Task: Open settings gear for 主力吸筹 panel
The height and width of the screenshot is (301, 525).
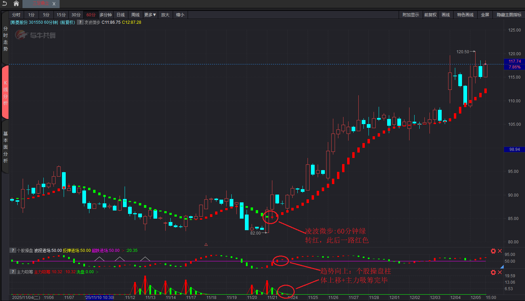Action: 493,272
